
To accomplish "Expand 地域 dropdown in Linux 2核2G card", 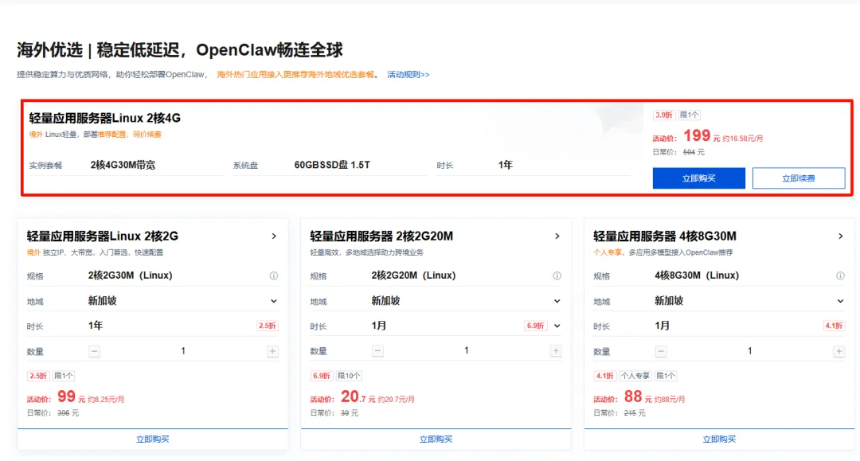I will tap(274, 301).
